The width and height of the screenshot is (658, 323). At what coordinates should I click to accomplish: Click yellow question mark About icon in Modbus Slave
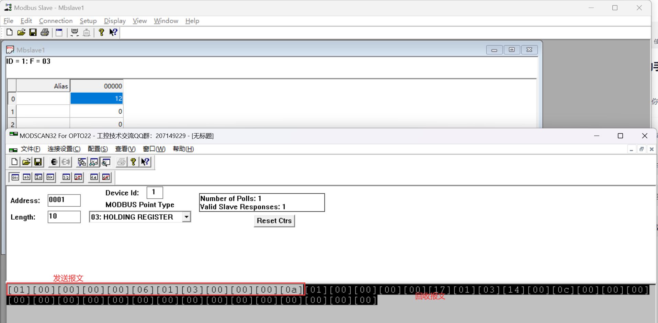(101, 32)
